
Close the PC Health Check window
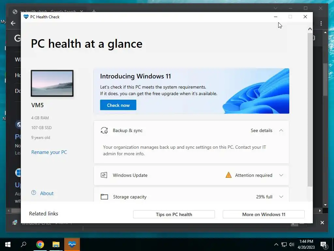305,17
